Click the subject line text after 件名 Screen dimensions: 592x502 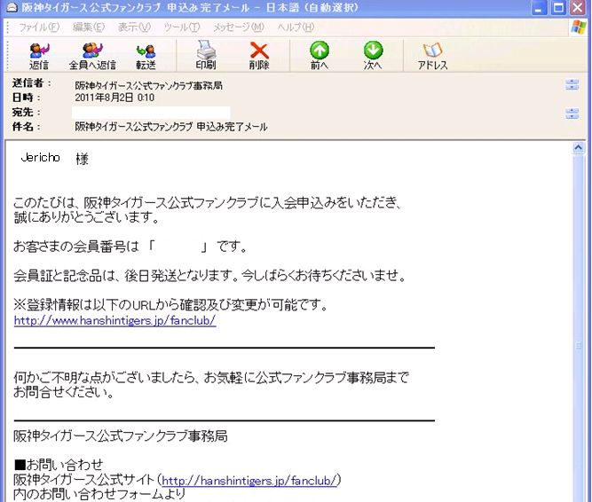coord(171,127)
